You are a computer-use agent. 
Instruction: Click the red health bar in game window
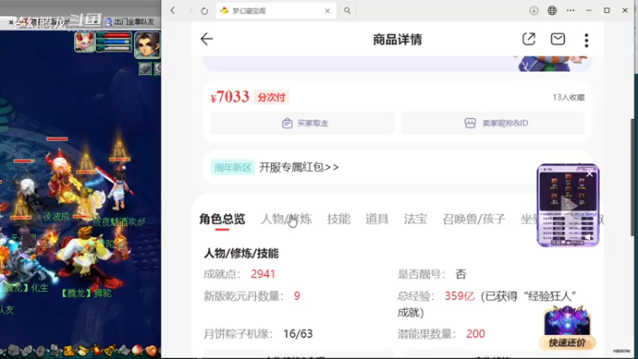point(113,35)
